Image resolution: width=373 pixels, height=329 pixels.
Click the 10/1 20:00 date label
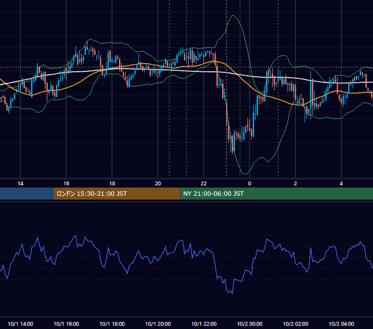pyautogui.click(x=158, y=324)
